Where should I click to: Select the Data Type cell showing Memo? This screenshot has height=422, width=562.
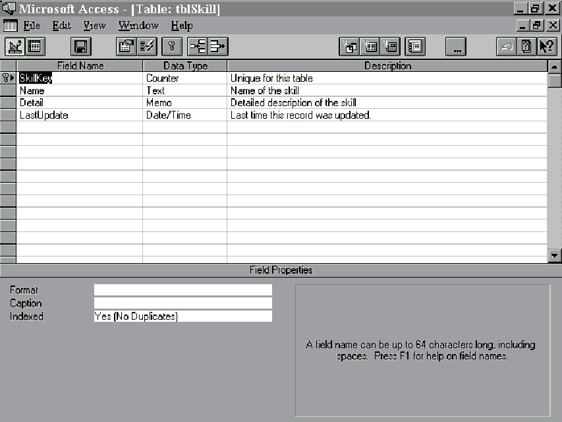coord(184,103)
